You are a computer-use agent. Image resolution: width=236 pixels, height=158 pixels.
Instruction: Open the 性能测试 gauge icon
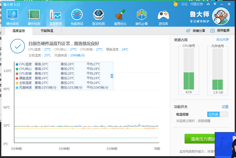pyautogui.click(x=77, y=17)
